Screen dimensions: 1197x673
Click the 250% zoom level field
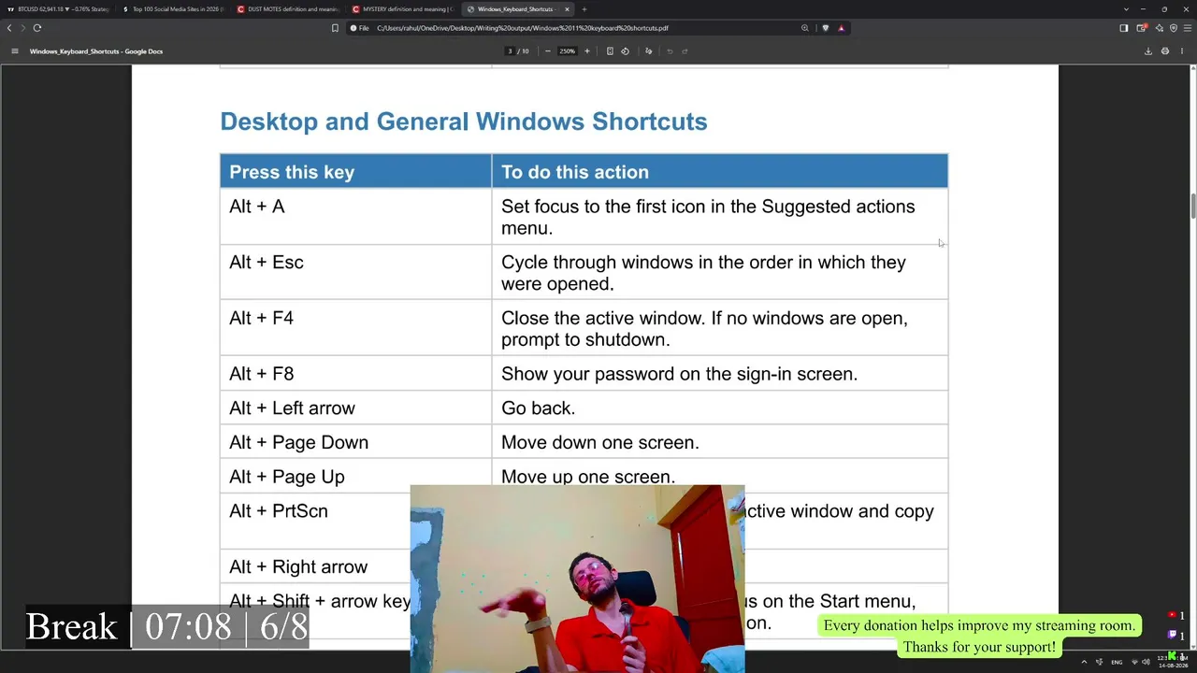(567, 51)
